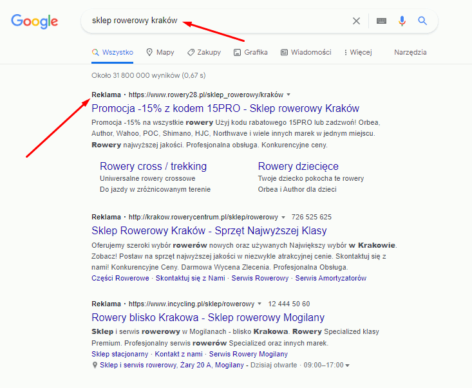Open Narzędzia search tools
472x388 pixels.
point(410,52)
